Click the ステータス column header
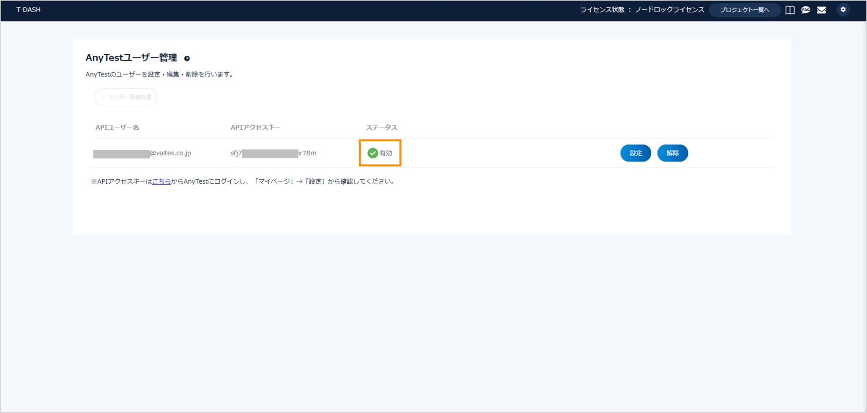Viewport: 867px width, 413px height. (381, 127)
